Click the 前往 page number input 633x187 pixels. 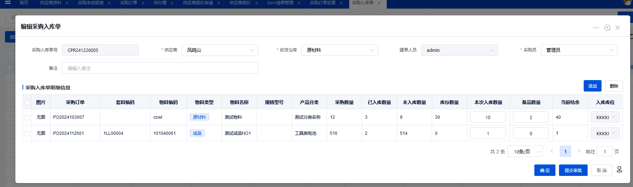tap(605, 152)
